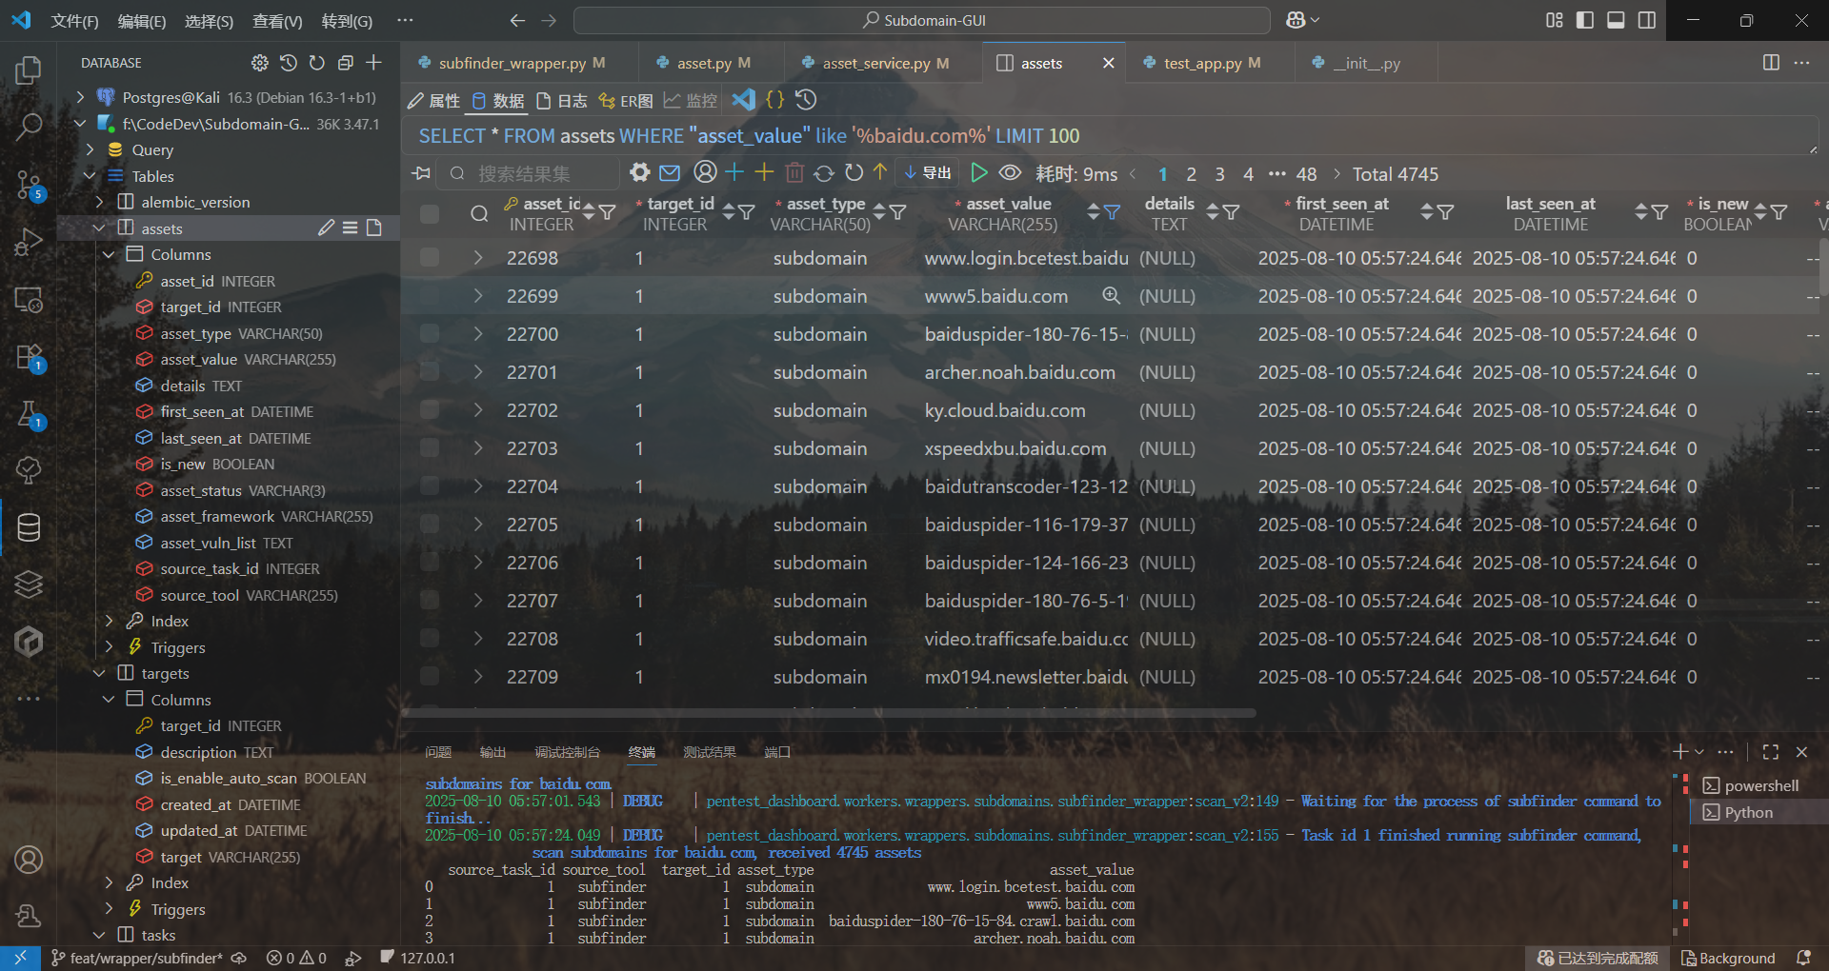Go to result page 48
This screenshot has height=971, width=1829.
1306,174
